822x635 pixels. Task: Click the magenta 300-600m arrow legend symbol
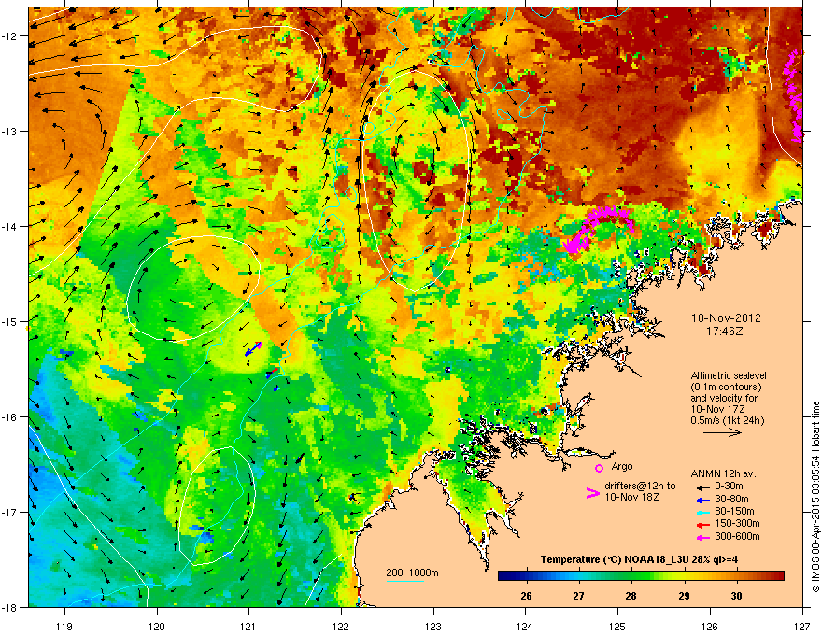(702, 537)
